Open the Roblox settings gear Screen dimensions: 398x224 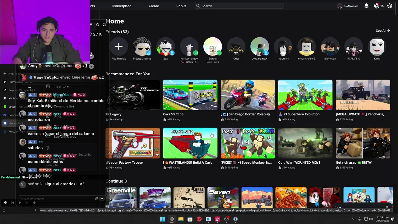coord(390,6)
